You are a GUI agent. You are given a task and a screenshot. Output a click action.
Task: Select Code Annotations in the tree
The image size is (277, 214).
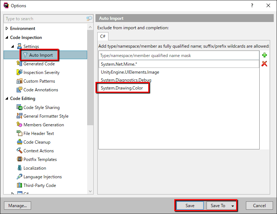[41, 90]
